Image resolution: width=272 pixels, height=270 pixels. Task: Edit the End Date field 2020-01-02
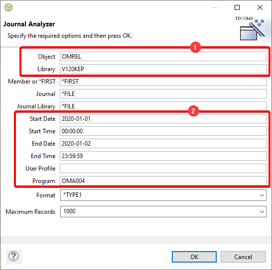[163, 143]
